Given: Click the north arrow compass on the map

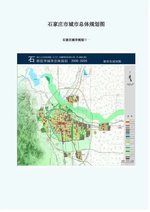Looking at the screenshot, I should (x=130, y=78).
